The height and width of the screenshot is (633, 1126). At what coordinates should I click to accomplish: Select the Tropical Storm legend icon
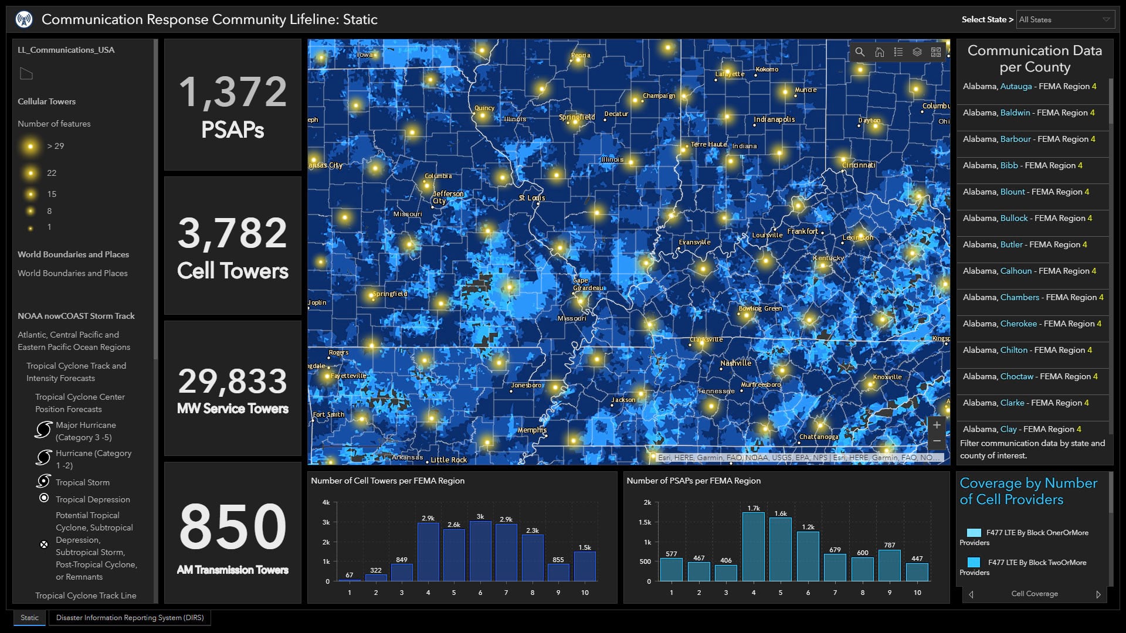[42, 482]
